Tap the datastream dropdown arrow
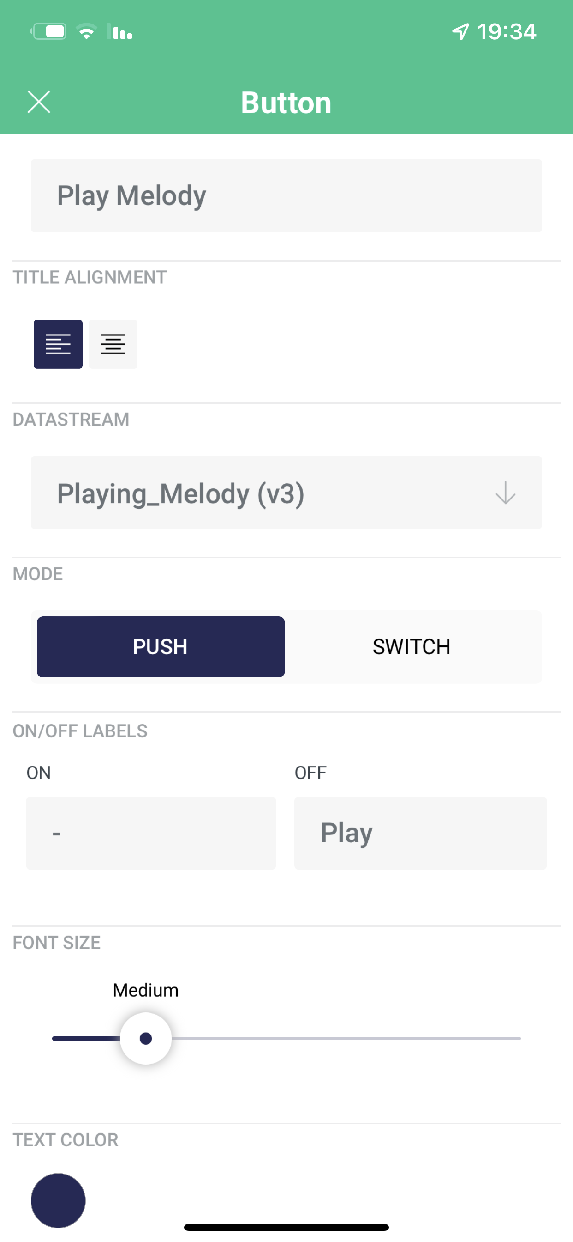Viewport: 573px width, 1242px height. point(505,492)
